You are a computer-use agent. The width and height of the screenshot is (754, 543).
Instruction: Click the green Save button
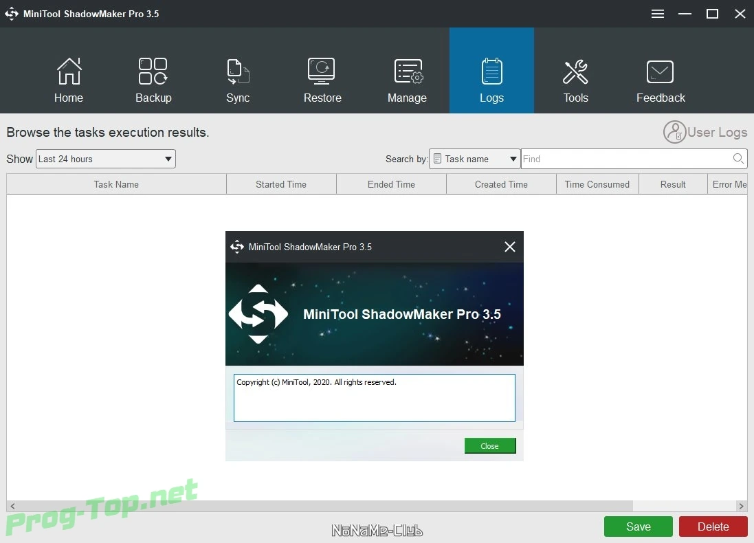pos(638,527)
